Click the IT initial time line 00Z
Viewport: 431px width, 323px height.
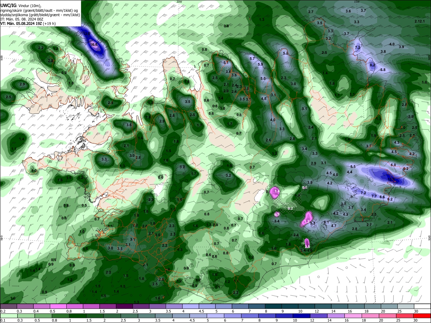pos(22,19)
